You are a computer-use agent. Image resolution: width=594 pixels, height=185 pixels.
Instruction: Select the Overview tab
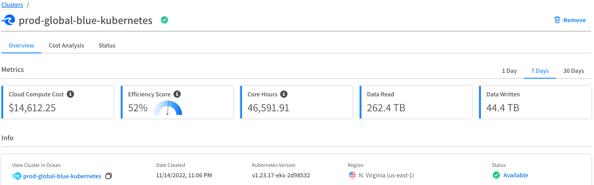[21, 45]
